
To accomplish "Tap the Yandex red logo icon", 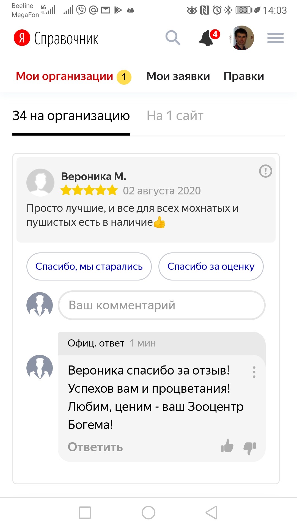I will pos(22,38).
